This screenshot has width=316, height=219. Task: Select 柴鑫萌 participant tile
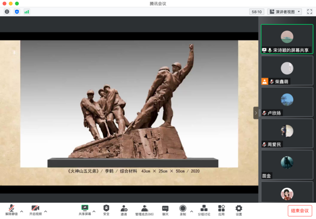tap(287, 70)
